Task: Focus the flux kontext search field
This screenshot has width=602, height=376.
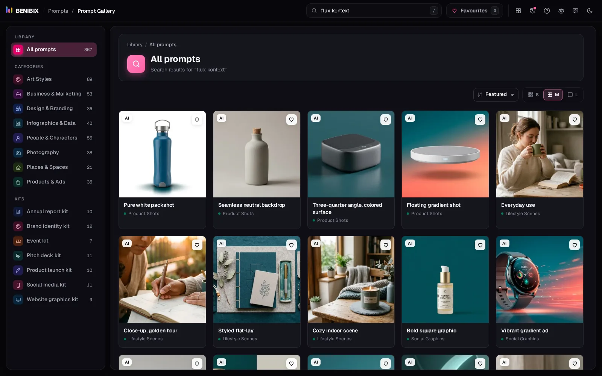Action: click(x=374, y=11)
